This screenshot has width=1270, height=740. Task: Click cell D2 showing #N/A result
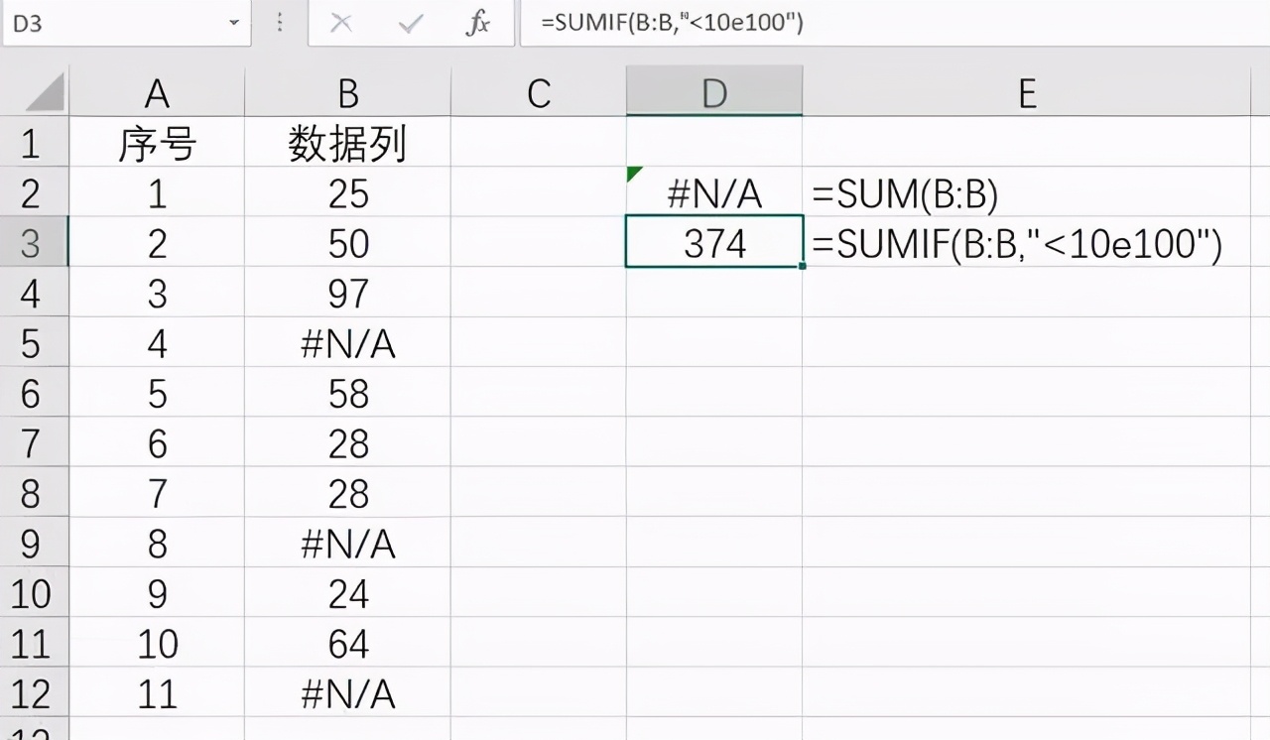point(714,193)
